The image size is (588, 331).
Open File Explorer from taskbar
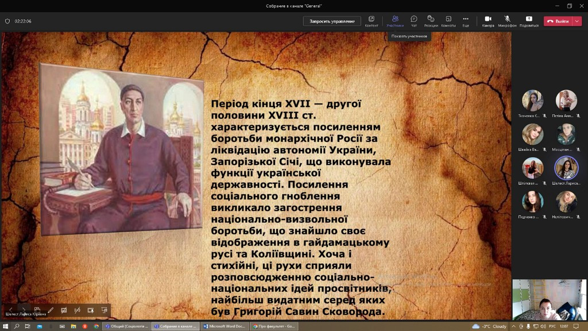[73, 326]
